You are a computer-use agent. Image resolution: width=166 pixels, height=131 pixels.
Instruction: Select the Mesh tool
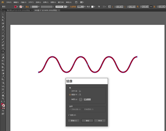point(3,70)
